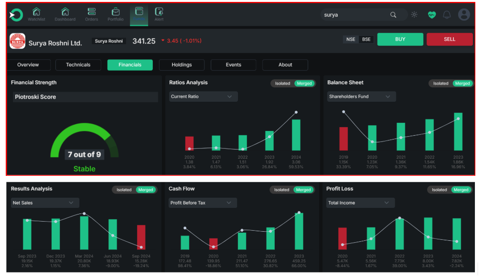Toggle the sun theme icon
The image size is (483, 279).
414,15
